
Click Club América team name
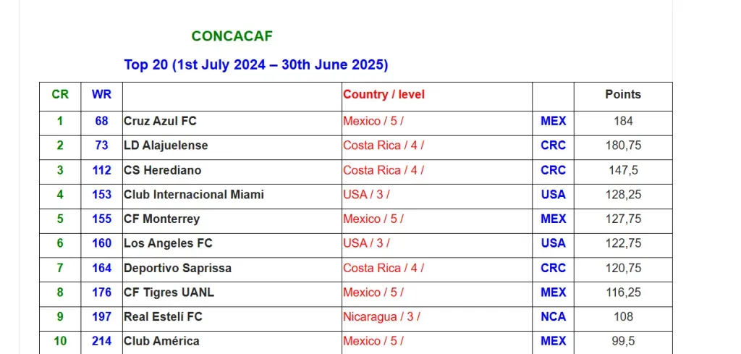coord(161,341)
